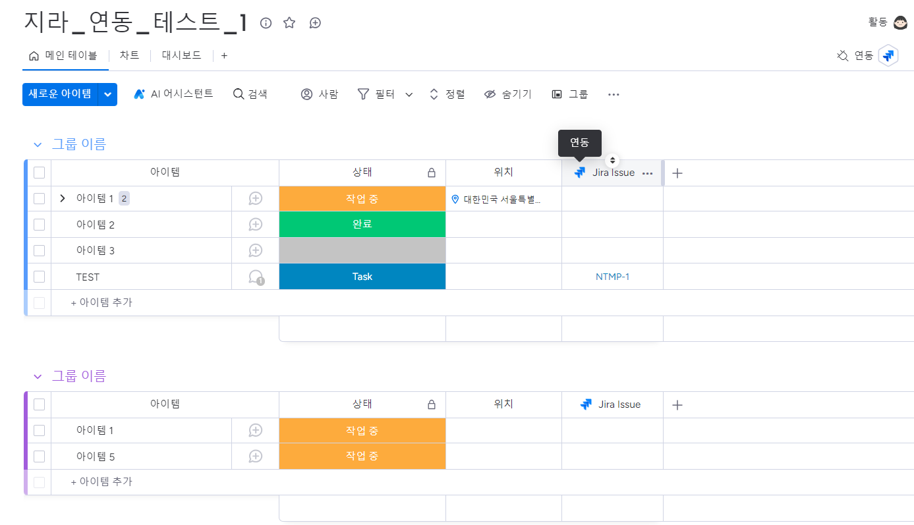Select all items in second group
Image resolution: width=914 pixels, height=525 pixels.
(x=39, y=404)
